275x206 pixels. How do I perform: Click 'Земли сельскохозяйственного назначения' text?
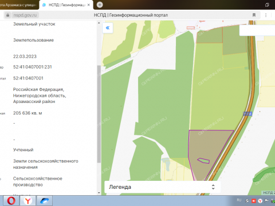(x=46, y=164)
